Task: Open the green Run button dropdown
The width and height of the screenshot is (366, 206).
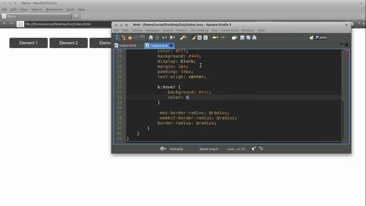Action: click(174, 38)
